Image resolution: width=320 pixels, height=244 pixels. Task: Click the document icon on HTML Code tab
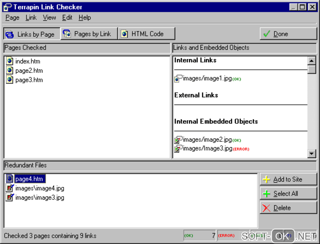pyautogui.click(x=124, y=34)
